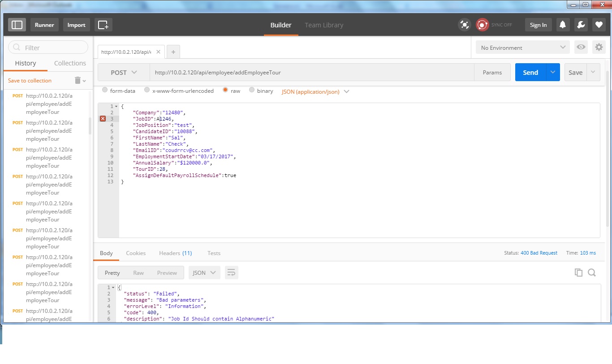612x364 pixels.
Task: Toggle the sidebar panel icon
Action: tap(17, 25)
